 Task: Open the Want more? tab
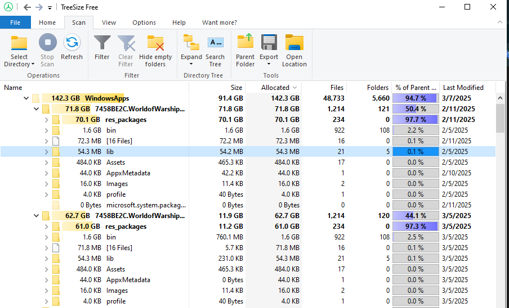click(220, 22)
